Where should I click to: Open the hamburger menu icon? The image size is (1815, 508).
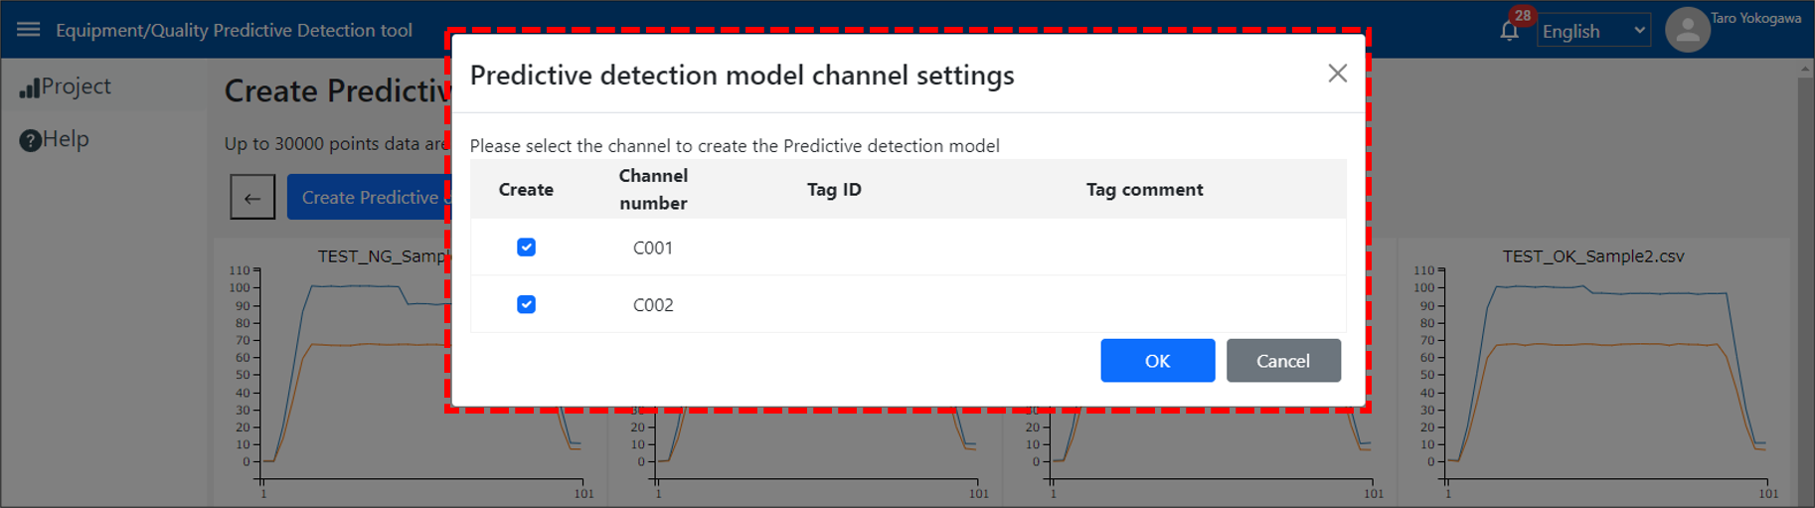click(28, 30)
